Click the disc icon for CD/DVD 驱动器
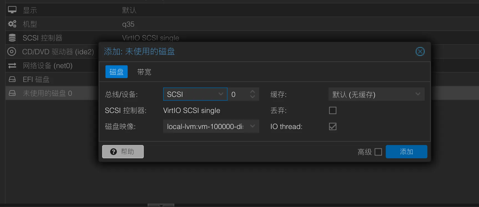 coord(12,51)
